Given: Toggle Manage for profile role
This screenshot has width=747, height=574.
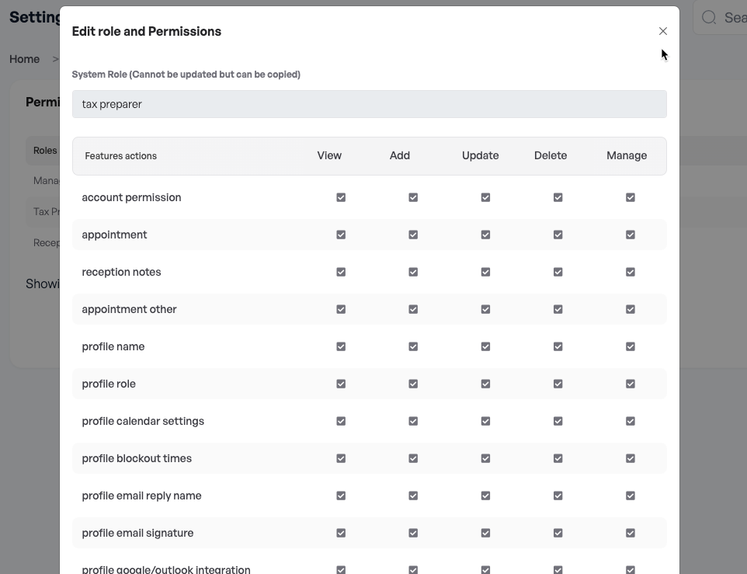Looking at the screenshot, I should tap(631, 384).
